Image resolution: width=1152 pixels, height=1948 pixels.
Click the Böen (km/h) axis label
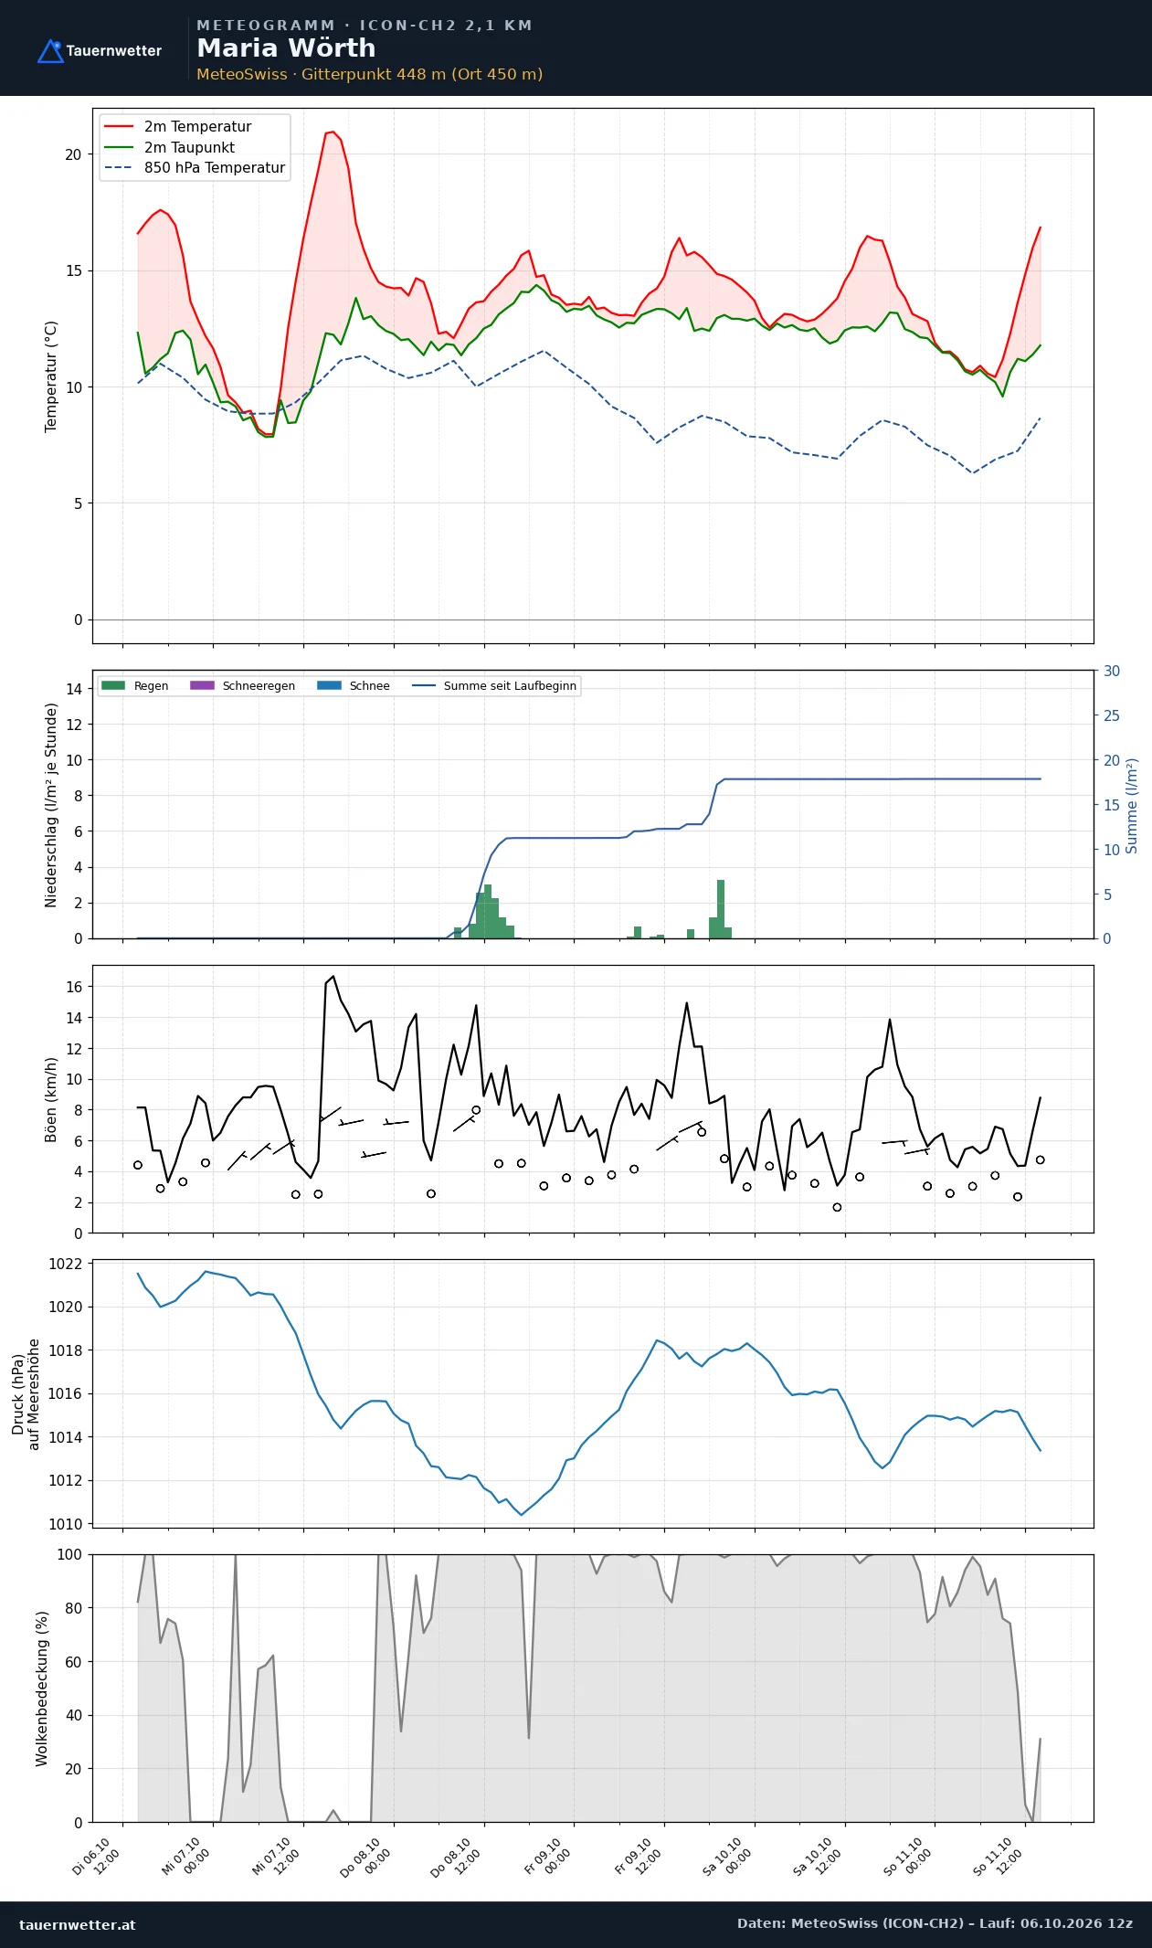point(51,1100)
